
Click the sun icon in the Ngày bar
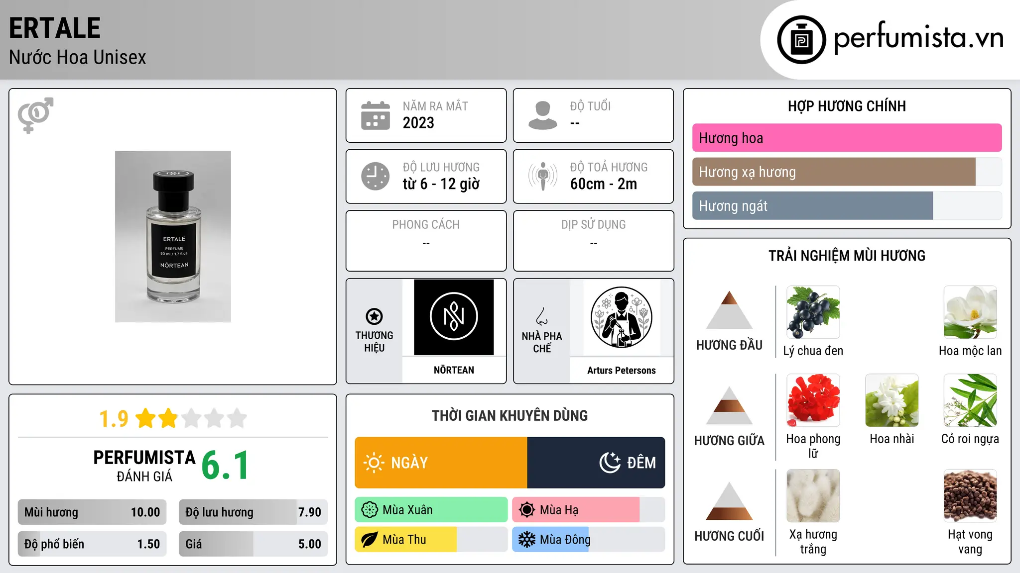tap(374, 463)
